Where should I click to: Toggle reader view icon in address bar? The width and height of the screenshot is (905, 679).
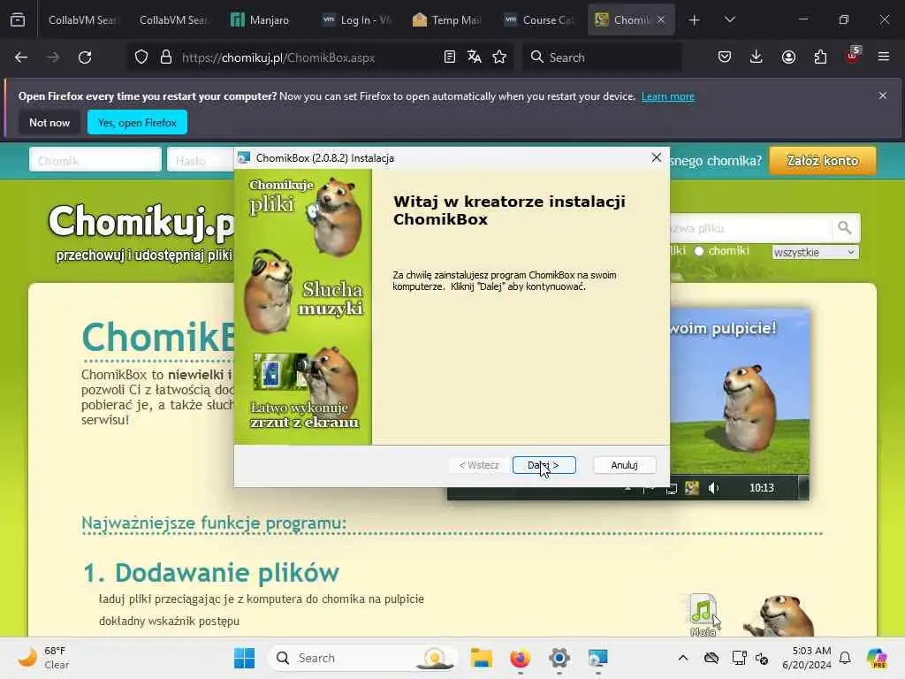click(x=450, y=57)
